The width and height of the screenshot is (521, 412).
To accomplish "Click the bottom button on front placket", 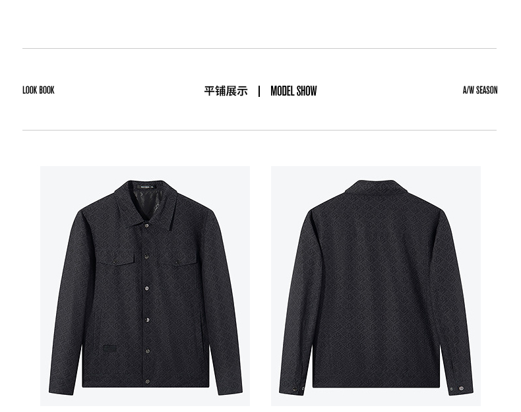I will pyautogui.click(x=147, y=382).
